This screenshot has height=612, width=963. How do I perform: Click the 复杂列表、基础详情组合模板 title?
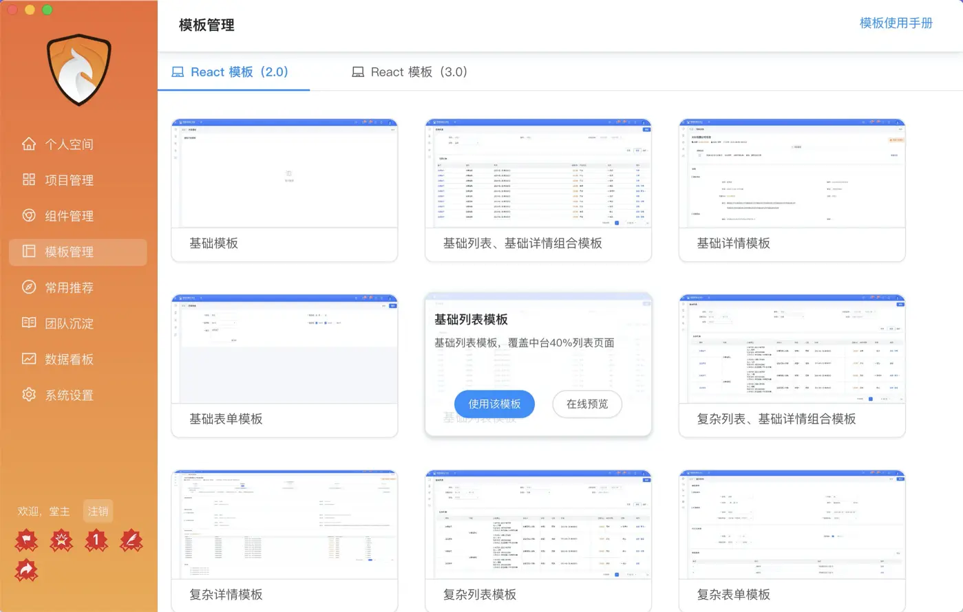(x=776, y=419)
